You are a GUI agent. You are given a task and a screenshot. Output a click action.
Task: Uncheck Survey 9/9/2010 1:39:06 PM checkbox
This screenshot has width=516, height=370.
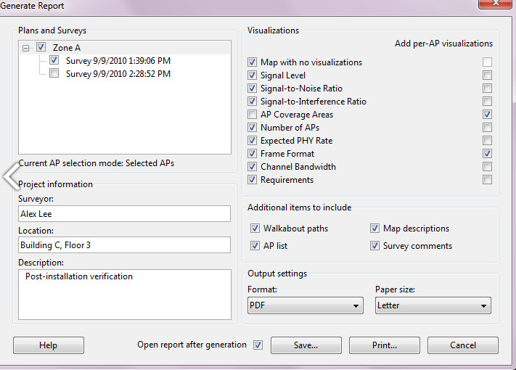pos(54,60)
